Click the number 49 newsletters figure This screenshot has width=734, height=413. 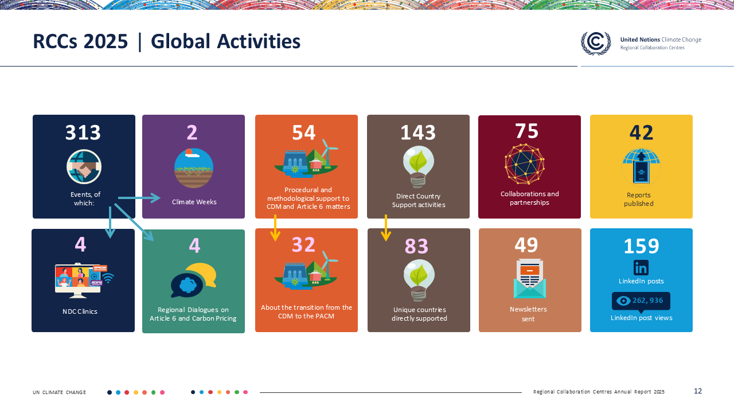click(x=526, y=245)
